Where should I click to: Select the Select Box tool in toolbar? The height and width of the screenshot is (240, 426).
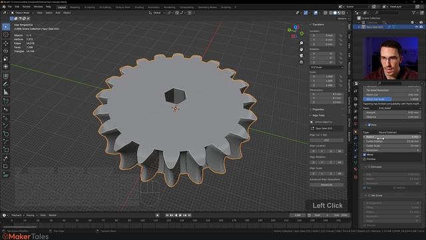6,27
